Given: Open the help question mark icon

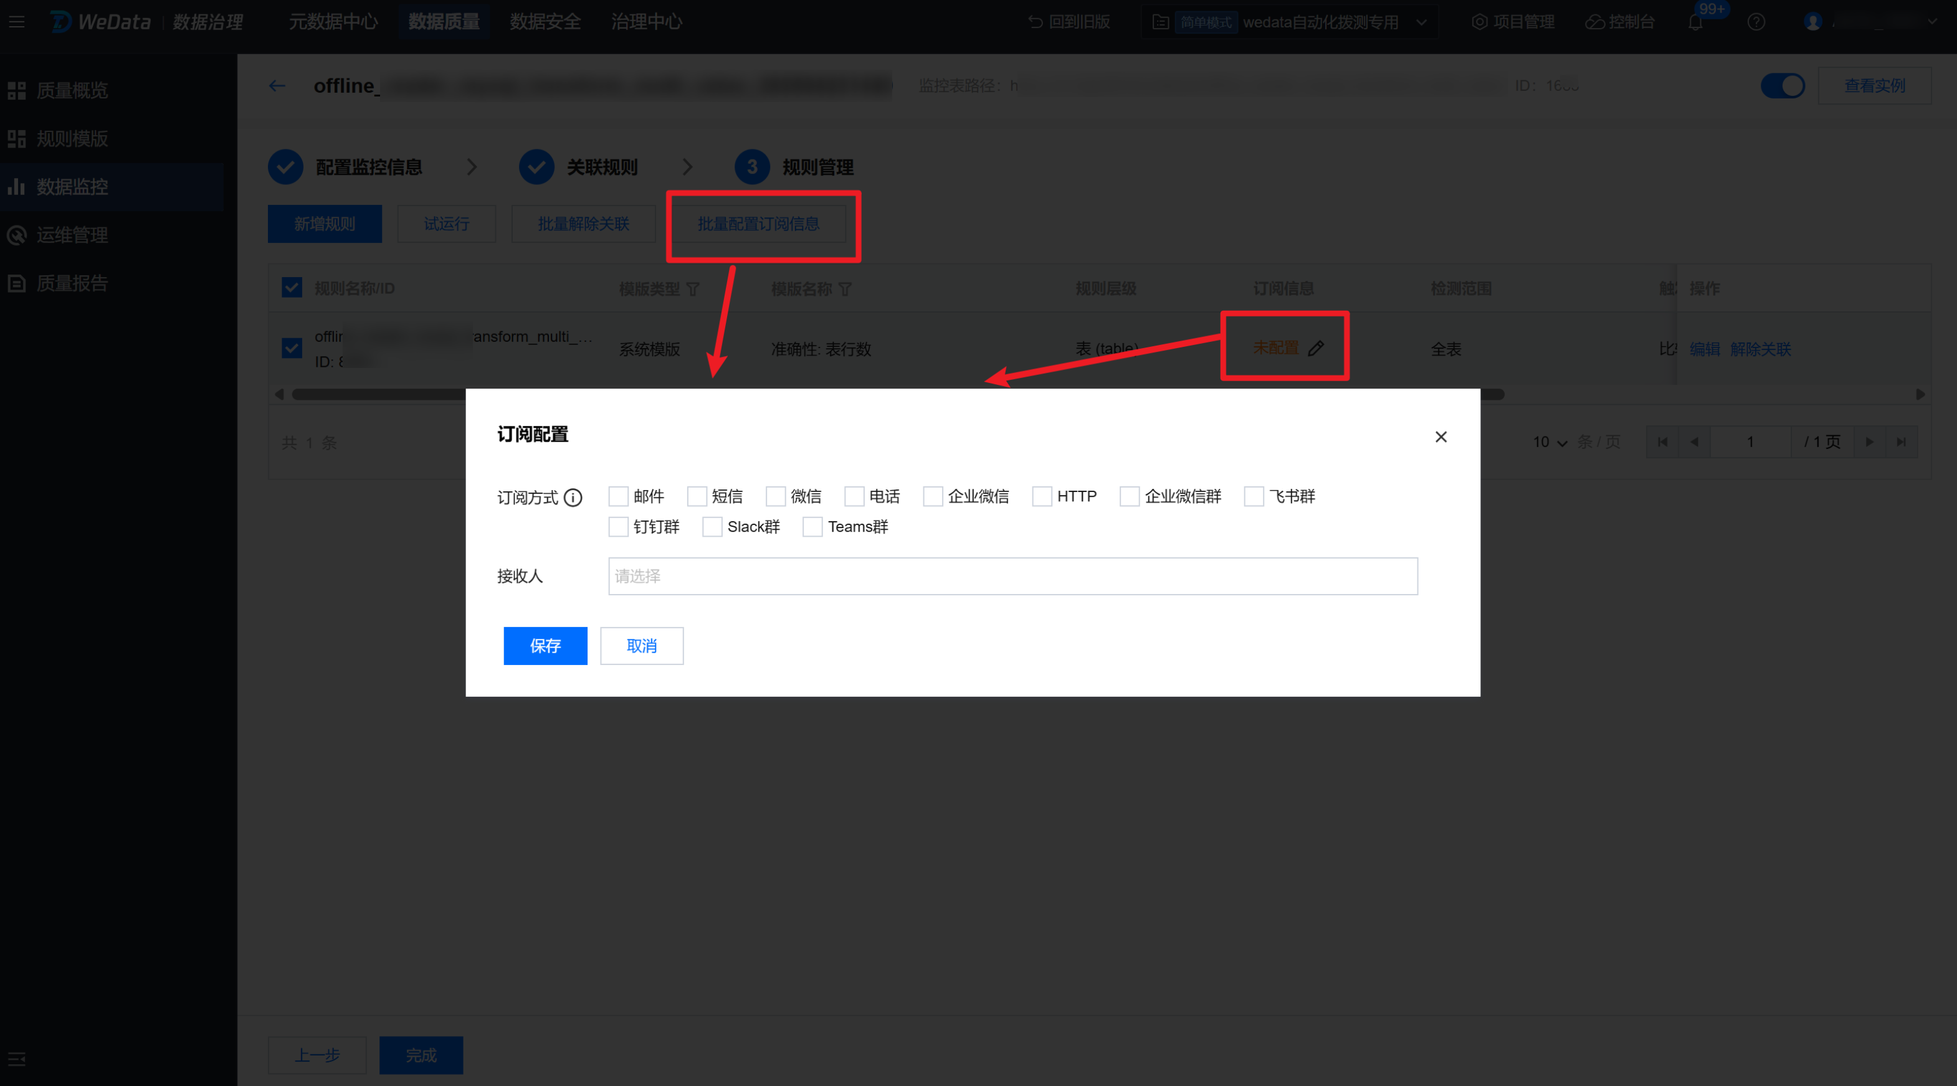Looking at the screenshot, I should 1756,22.
